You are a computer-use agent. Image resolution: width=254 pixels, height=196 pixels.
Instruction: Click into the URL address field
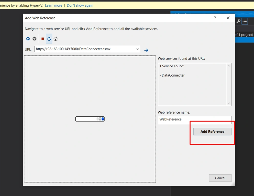tap(85, 49)
